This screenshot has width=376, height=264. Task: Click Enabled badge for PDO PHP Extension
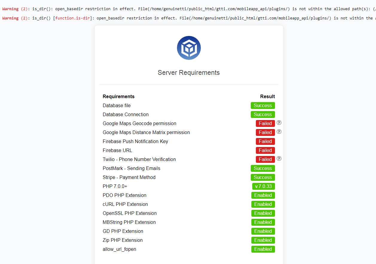click(x=263, y=195)
